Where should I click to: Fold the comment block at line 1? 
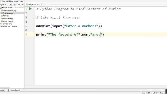tap(35, 9)
